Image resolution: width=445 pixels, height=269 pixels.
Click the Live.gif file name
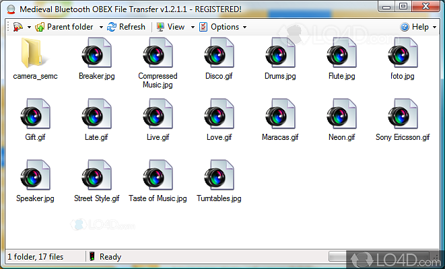(158, 137)
